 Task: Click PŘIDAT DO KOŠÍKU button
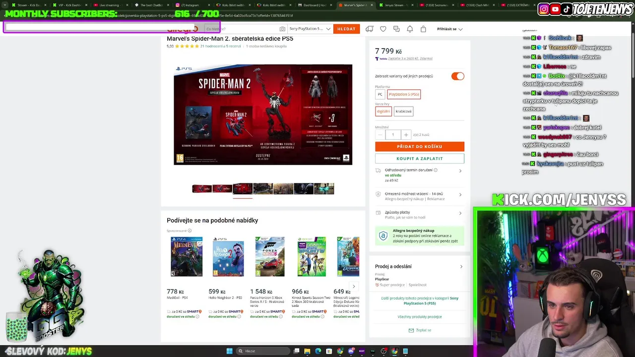(x=420, y=146)
